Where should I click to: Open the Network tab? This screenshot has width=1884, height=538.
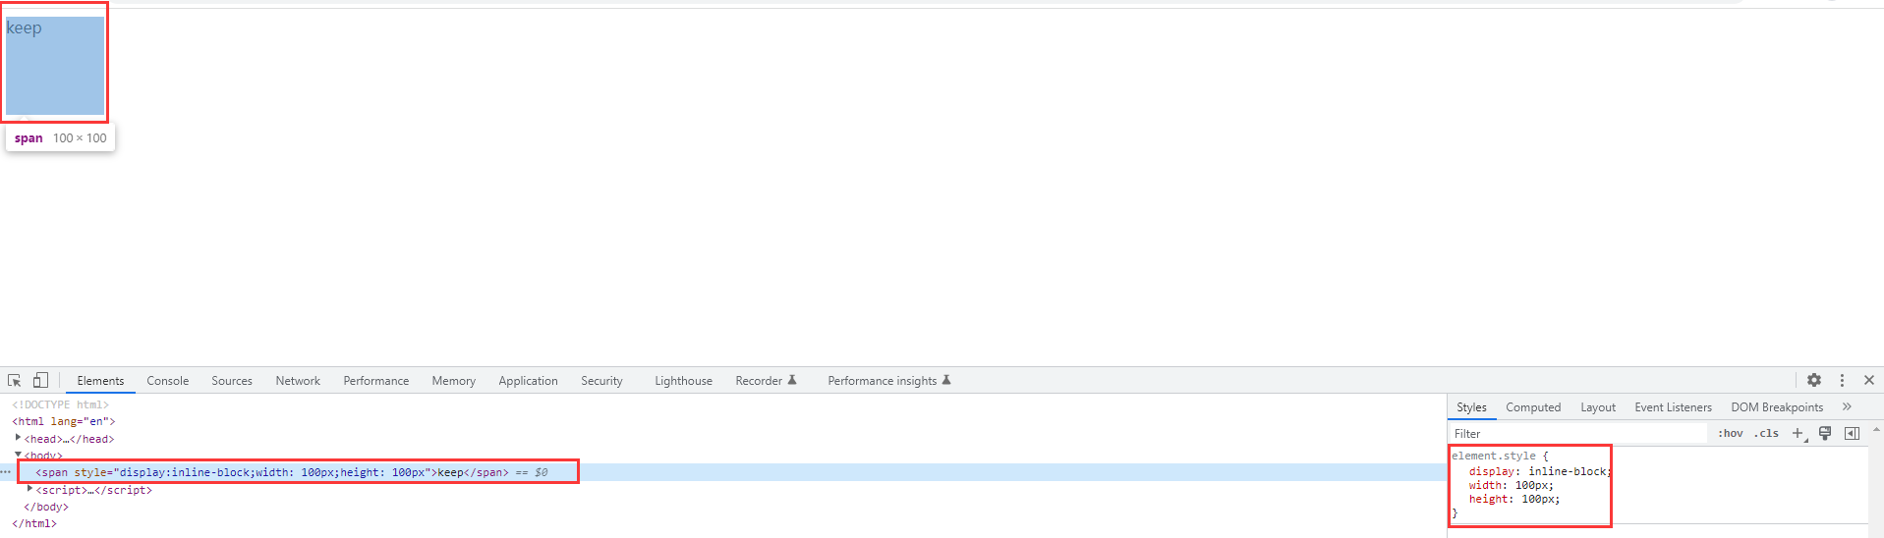point(298,381)
